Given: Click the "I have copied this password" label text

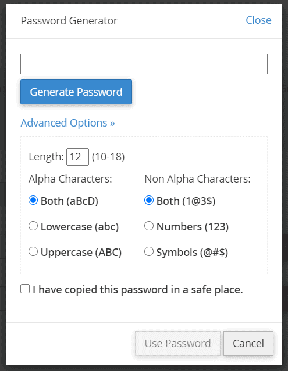Looking at the screenshot, I should tap(138, 289).
